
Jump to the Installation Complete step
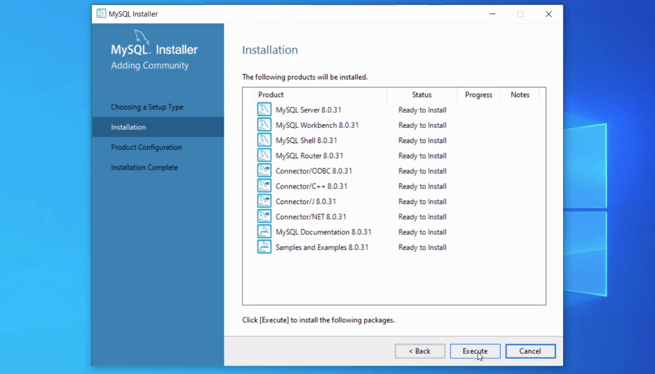point(144,168)
